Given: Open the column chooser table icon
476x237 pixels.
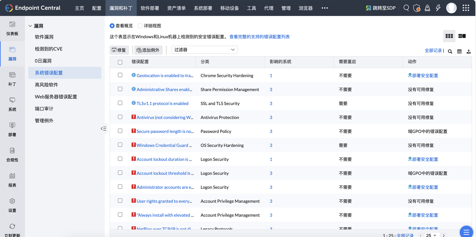Looking at the screenshot, I should [459, 51].
